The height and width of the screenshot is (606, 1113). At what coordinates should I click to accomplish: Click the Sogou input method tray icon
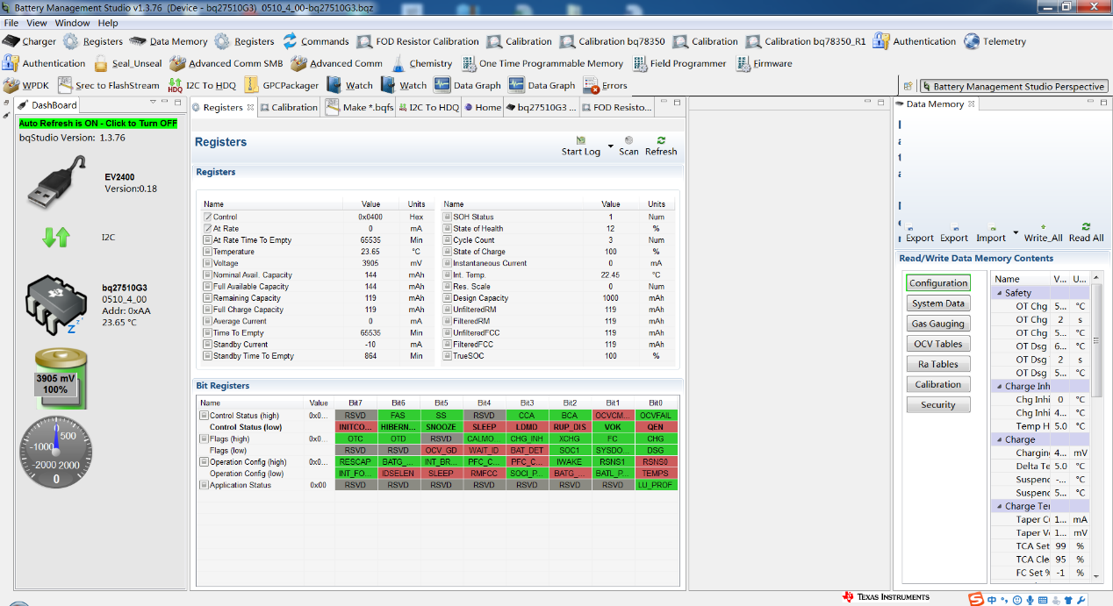976,599
